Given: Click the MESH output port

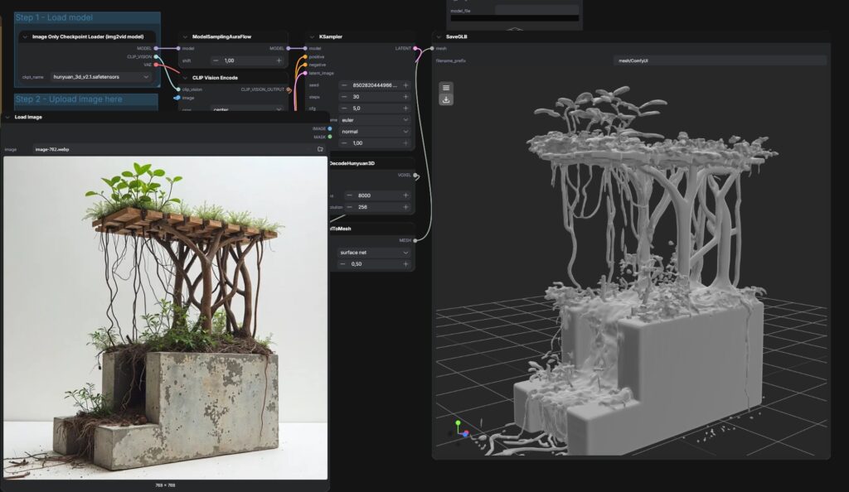Looking at the screenshot, I should [x=415, y=240].
